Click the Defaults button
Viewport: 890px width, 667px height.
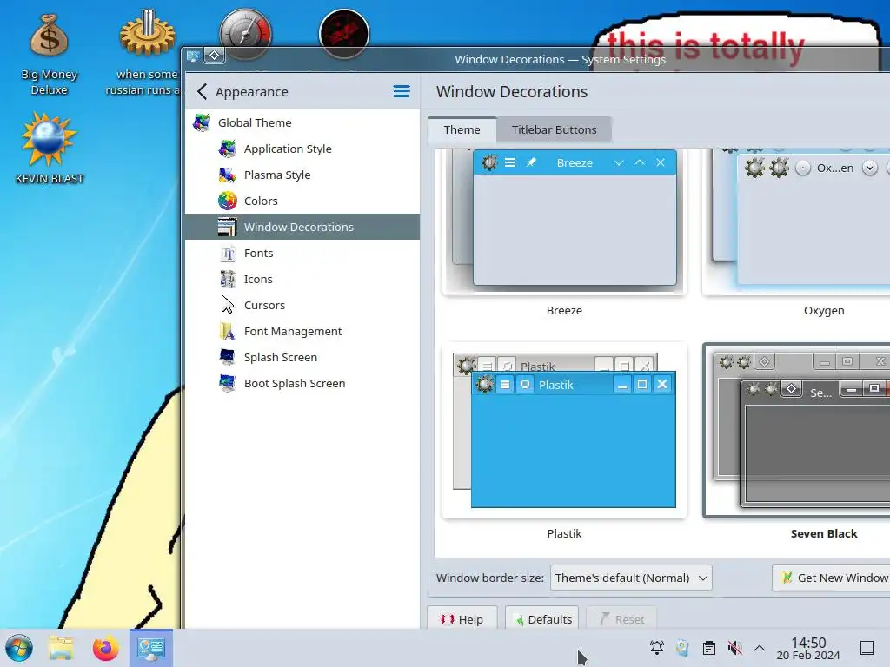pyautogui.click(x=542, y=619)
